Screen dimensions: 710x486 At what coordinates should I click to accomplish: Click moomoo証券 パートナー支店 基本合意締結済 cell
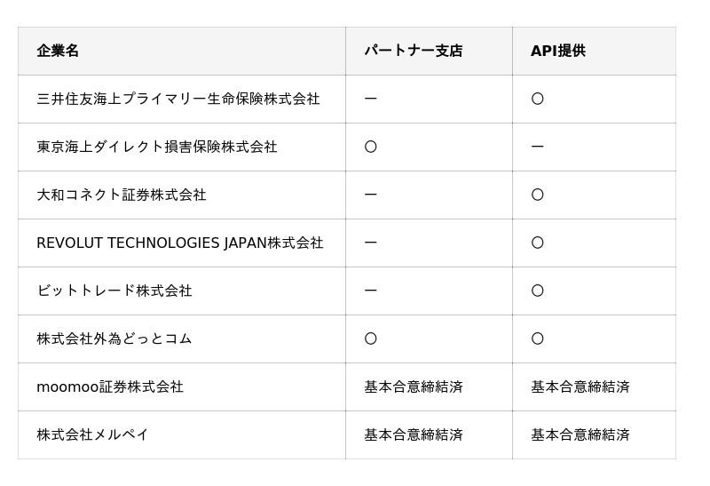point(413,386)
